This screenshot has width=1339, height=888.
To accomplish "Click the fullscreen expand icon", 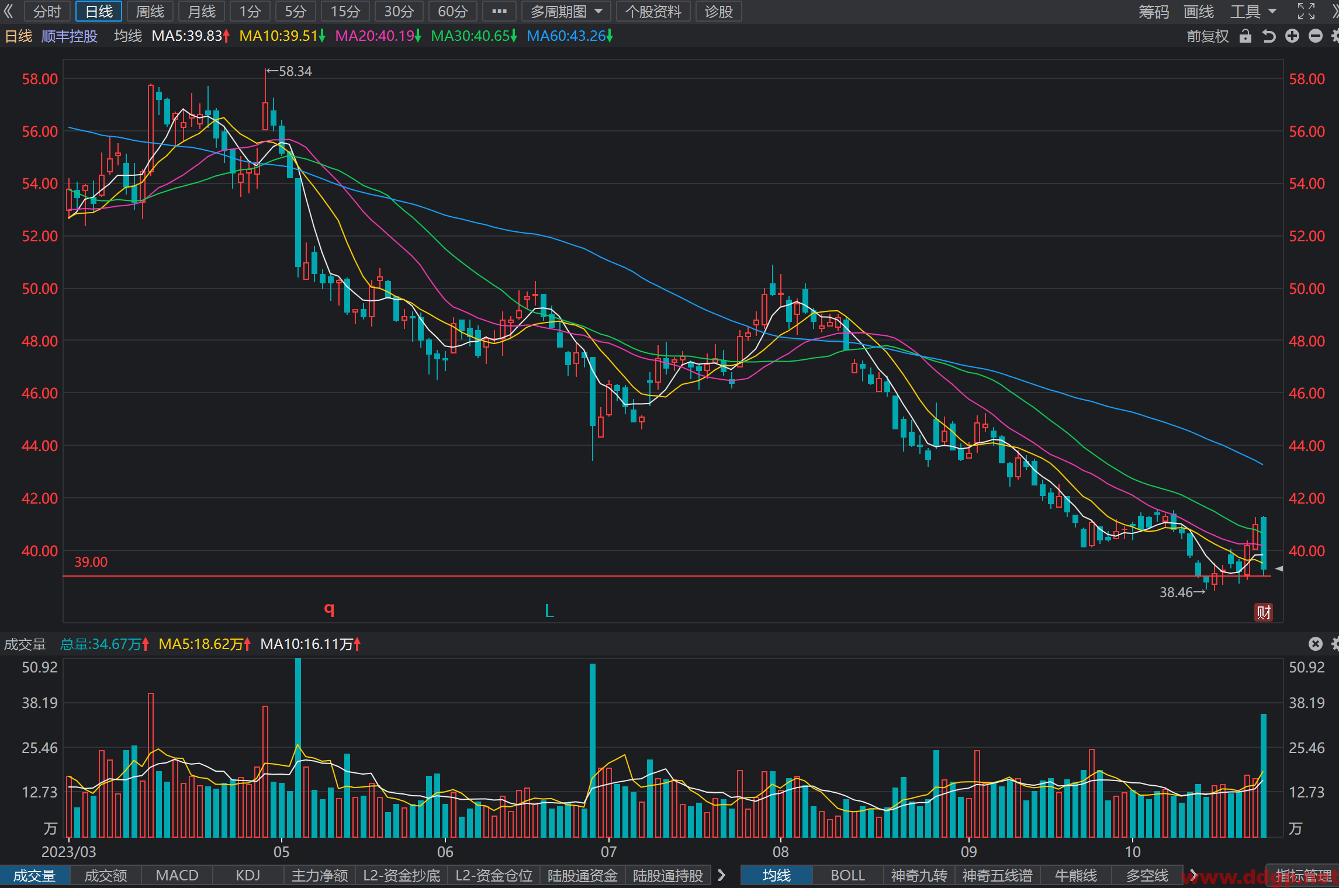I will coord(1306,11).
